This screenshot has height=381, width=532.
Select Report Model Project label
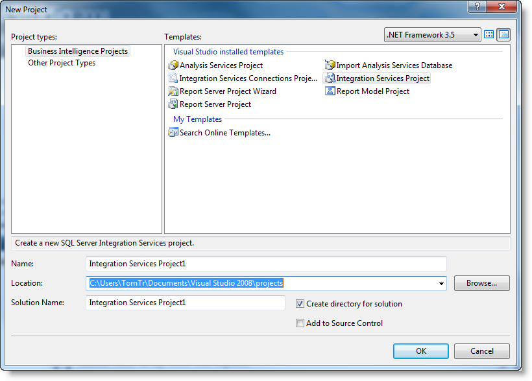coord(373,91)
